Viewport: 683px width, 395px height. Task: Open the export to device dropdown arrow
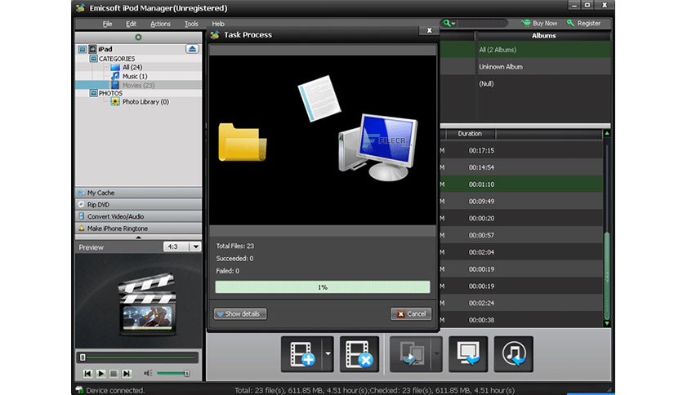tap(436, 354)
